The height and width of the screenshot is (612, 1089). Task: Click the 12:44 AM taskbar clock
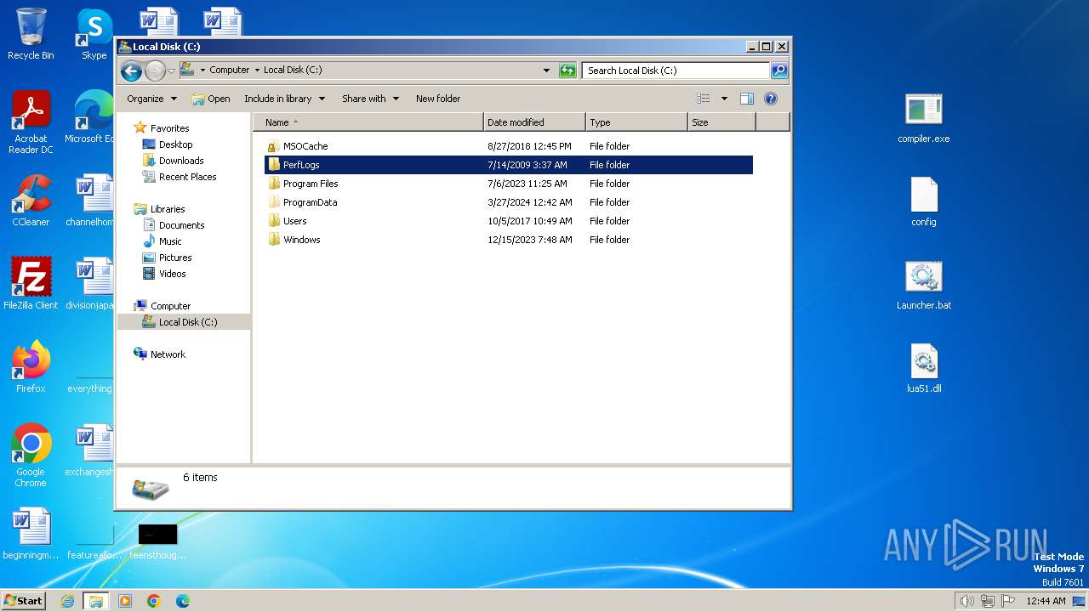tap(1046, 601)
